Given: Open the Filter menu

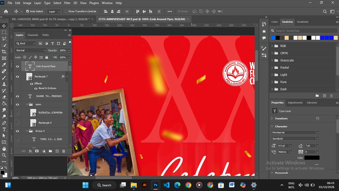Looking at the screenshot, I should [x=67, y=3].
